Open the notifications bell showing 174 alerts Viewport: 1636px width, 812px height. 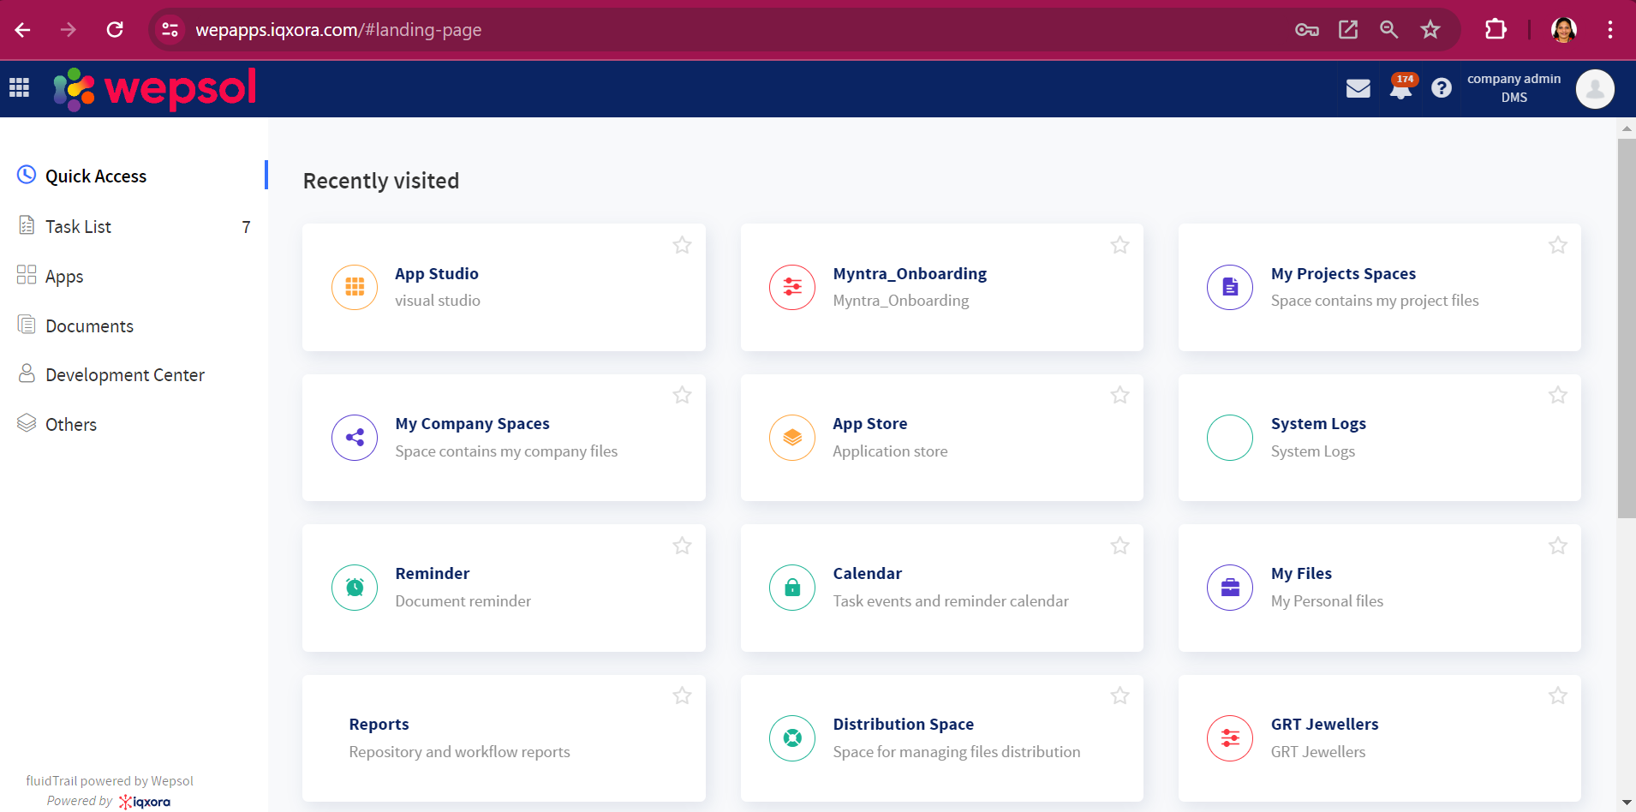(1400, 88)
